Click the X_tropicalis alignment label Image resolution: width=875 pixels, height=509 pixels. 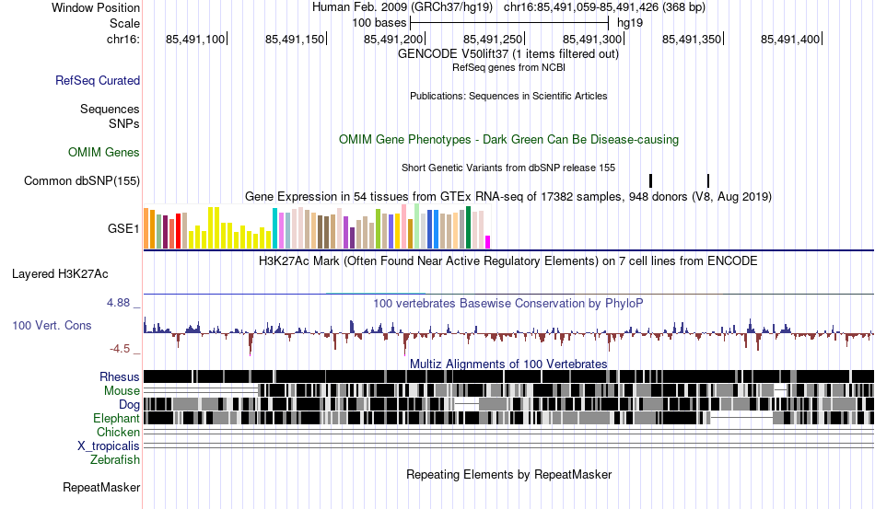pos(109,446)
